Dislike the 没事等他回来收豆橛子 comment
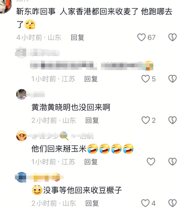The image size is (181, 208). tap(172, 203)
